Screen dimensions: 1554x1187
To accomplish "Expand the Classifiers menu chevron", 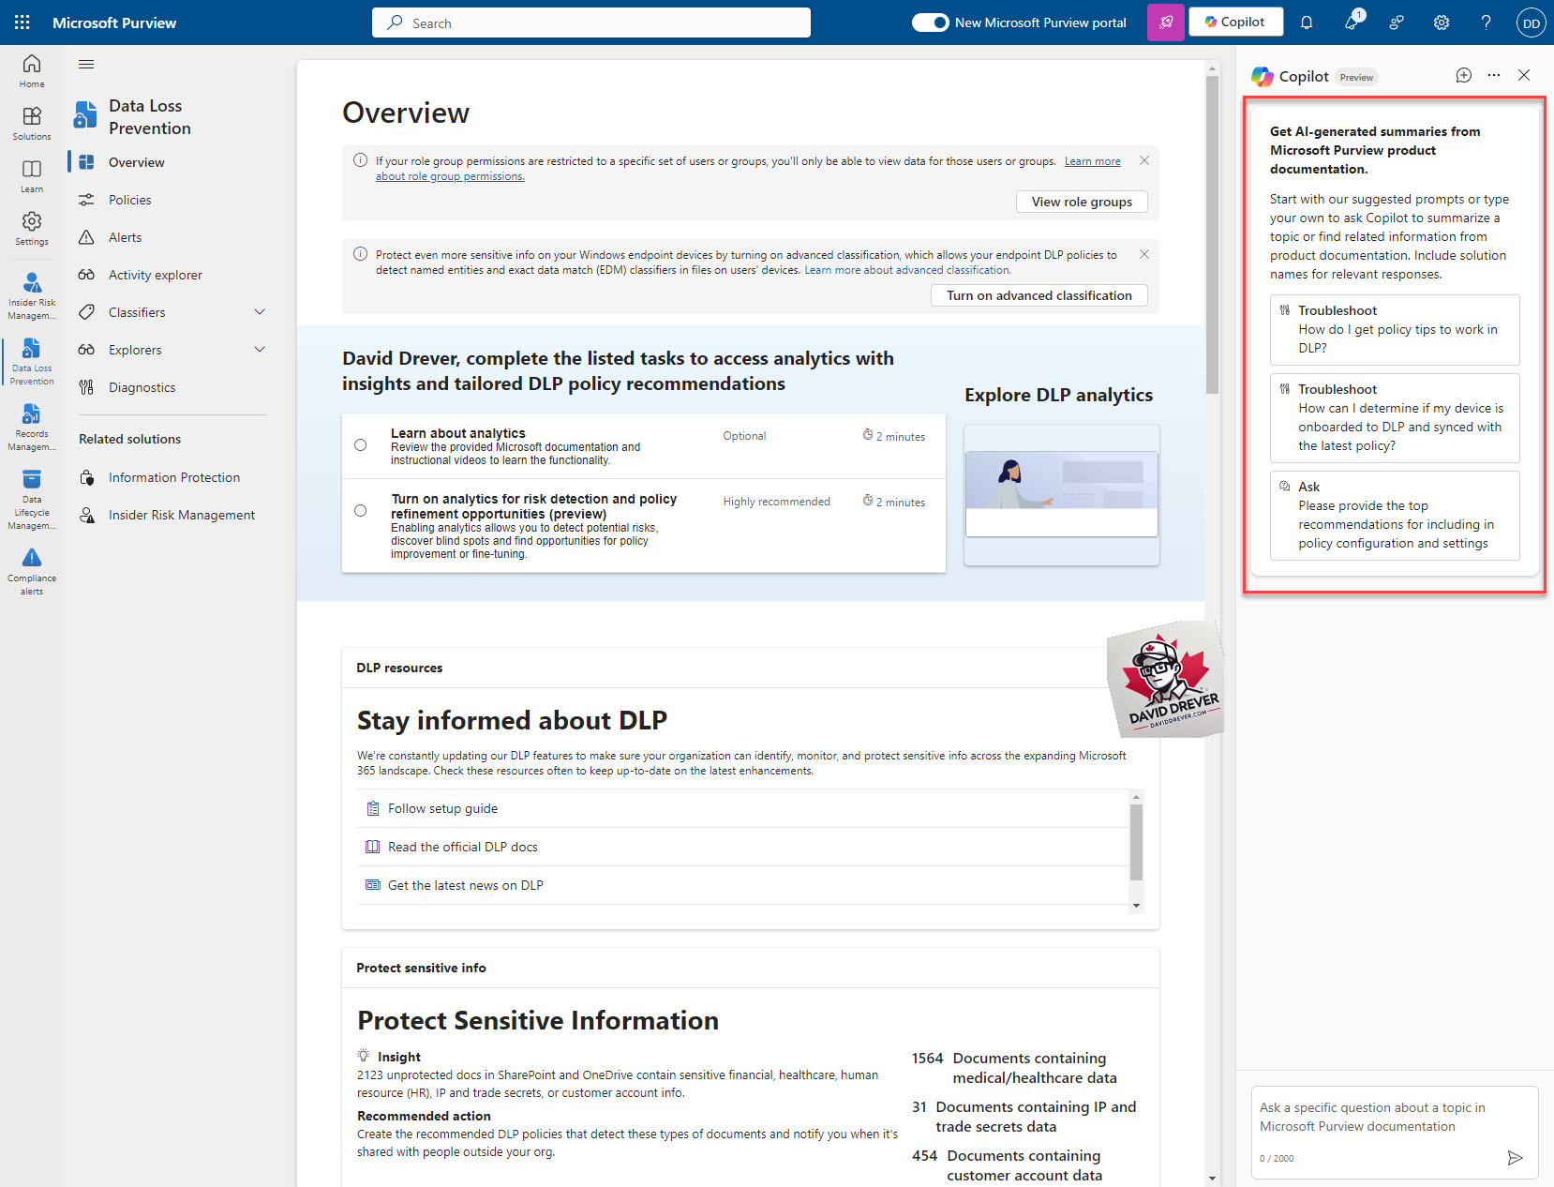I will point(260,312).
